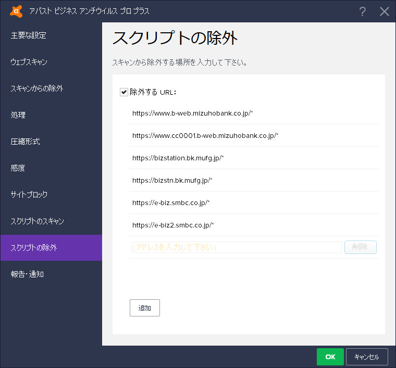
Task: Close the Avast settings window
Action: 385,11
